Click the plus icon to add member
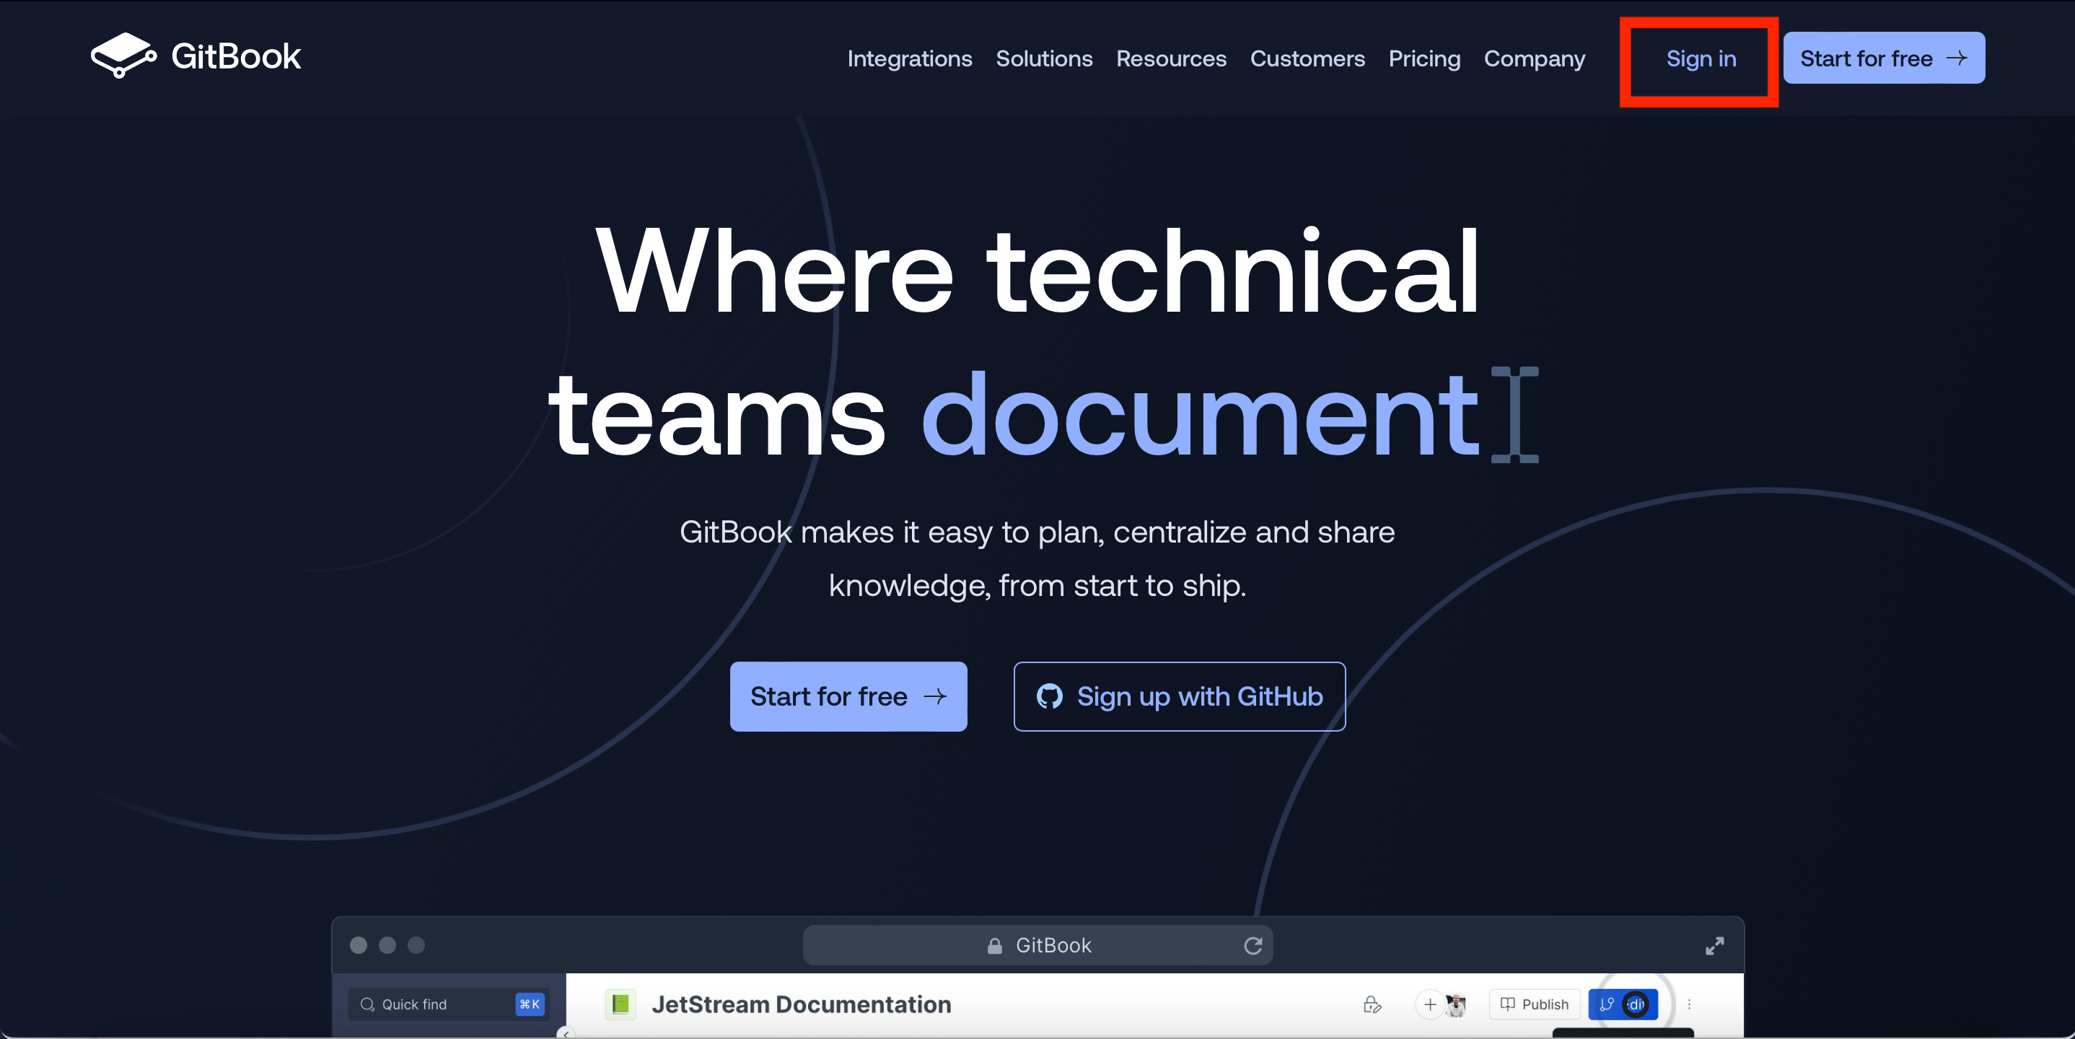The image size is (2075, 1039). point(1430,1004)
